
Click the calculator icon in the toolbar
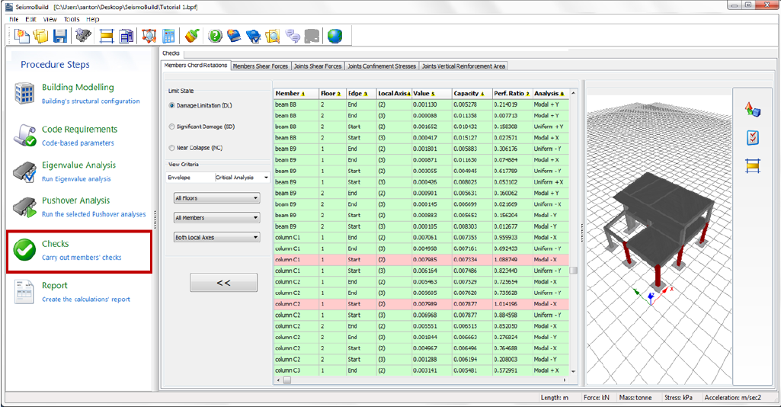169,36
